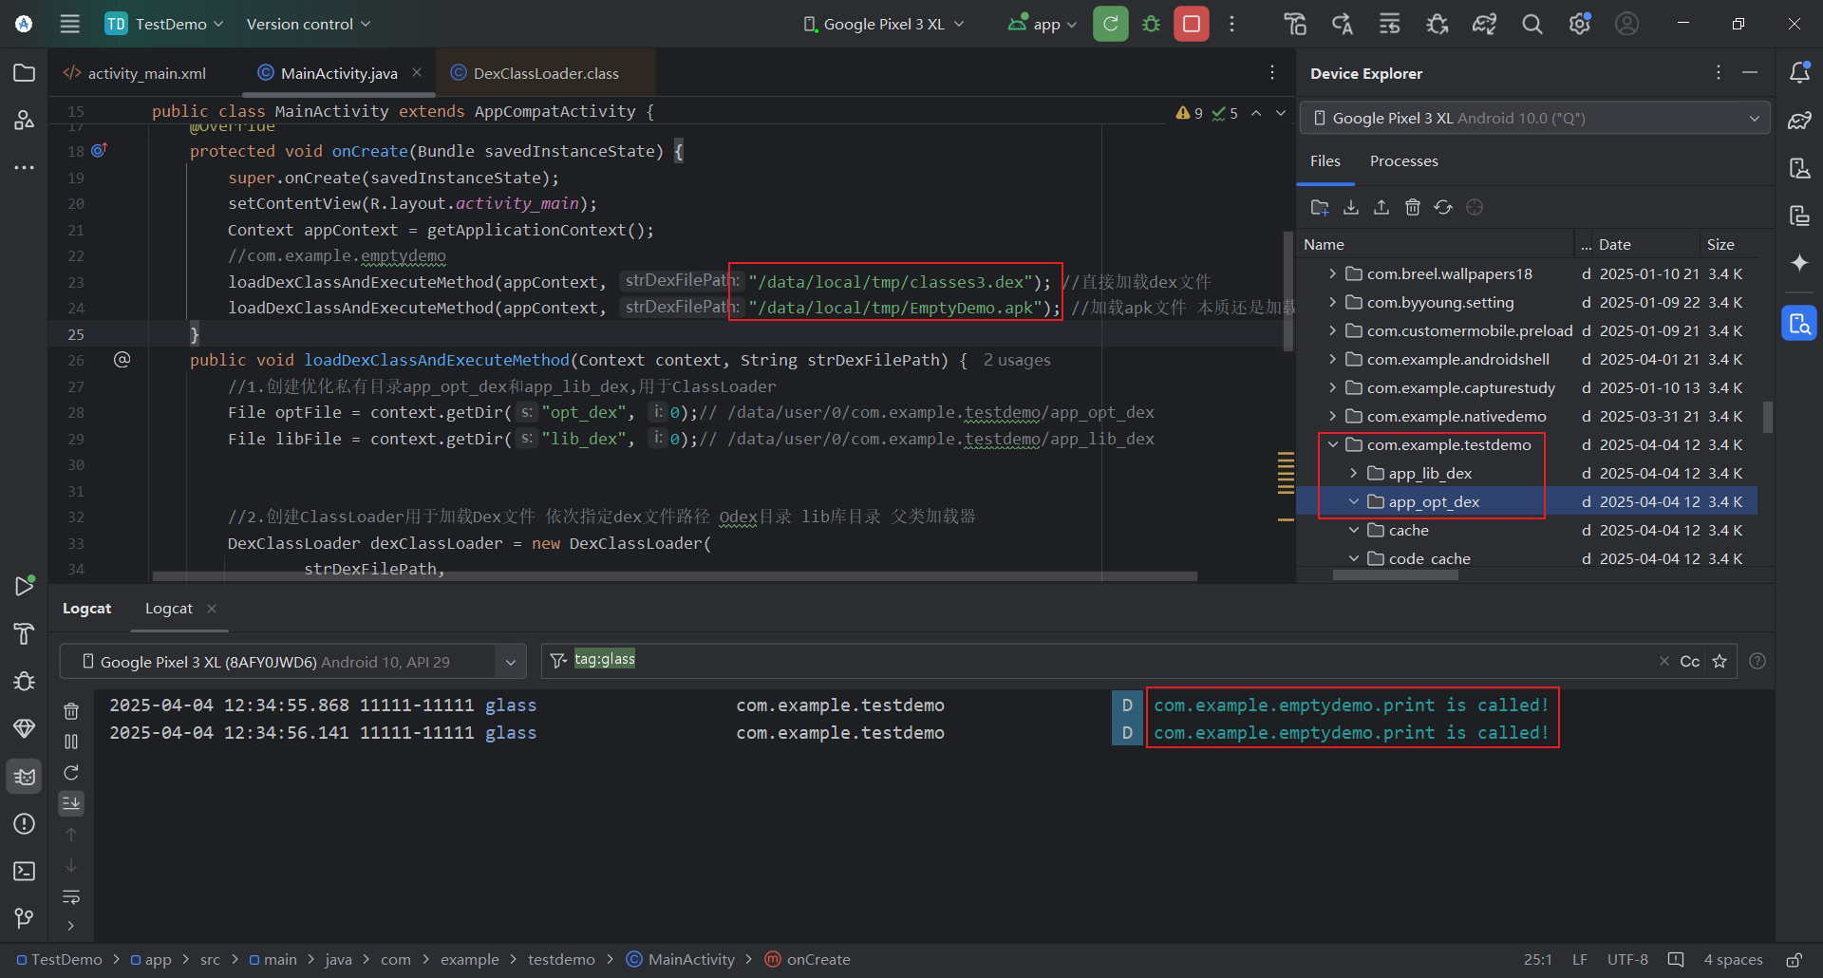This screenshot has height=978, width=1823.
Task: Open Search Everywhere magnifier
Action: pyautogui.click(x=1532, y=24)
